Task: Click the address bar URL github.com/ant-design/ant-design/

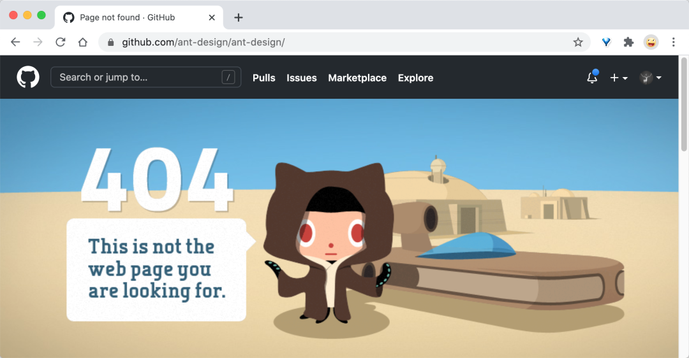Action: pos(204,42)
